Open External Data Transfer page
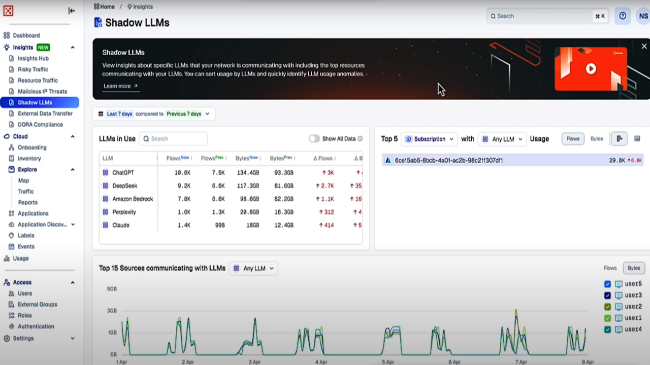Screen dimensions: 650x365 pos(45,114)
